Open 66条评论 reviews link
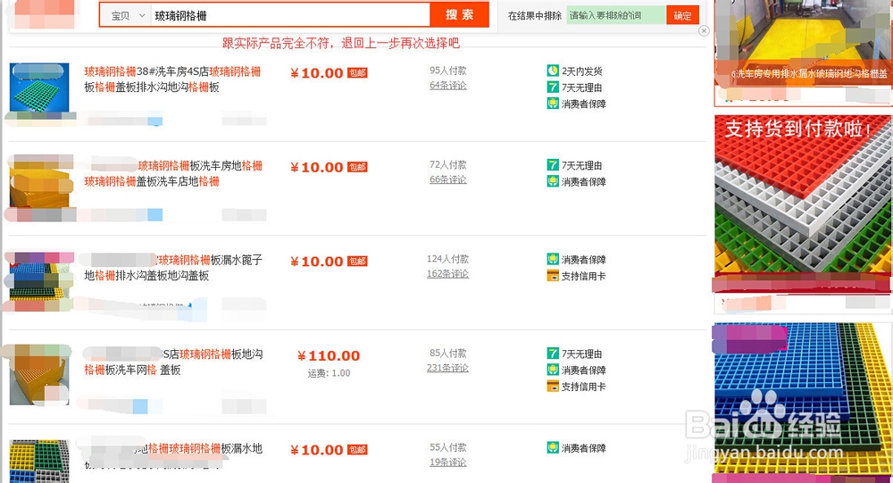Screen dimensions: 893x483 click(x=448, y=179)
